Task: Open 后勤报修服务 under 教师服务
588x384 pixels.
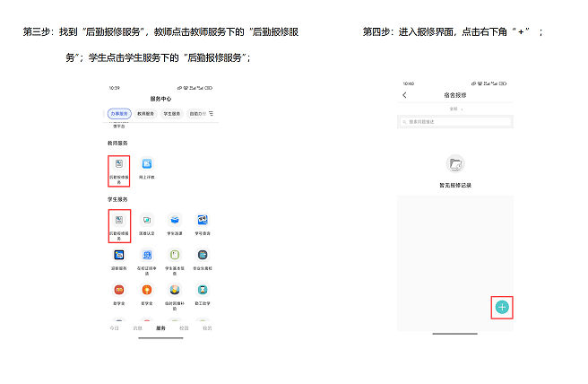Action: point(119,170)
